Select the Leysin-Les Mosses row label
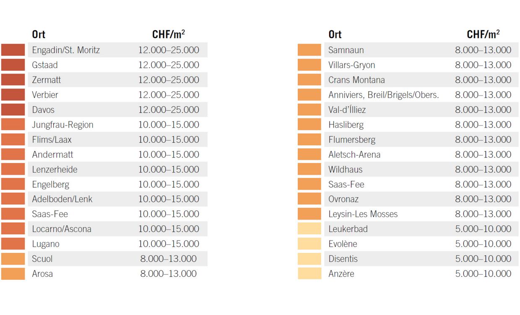This screenshot has width=520, height=315. 363,214
